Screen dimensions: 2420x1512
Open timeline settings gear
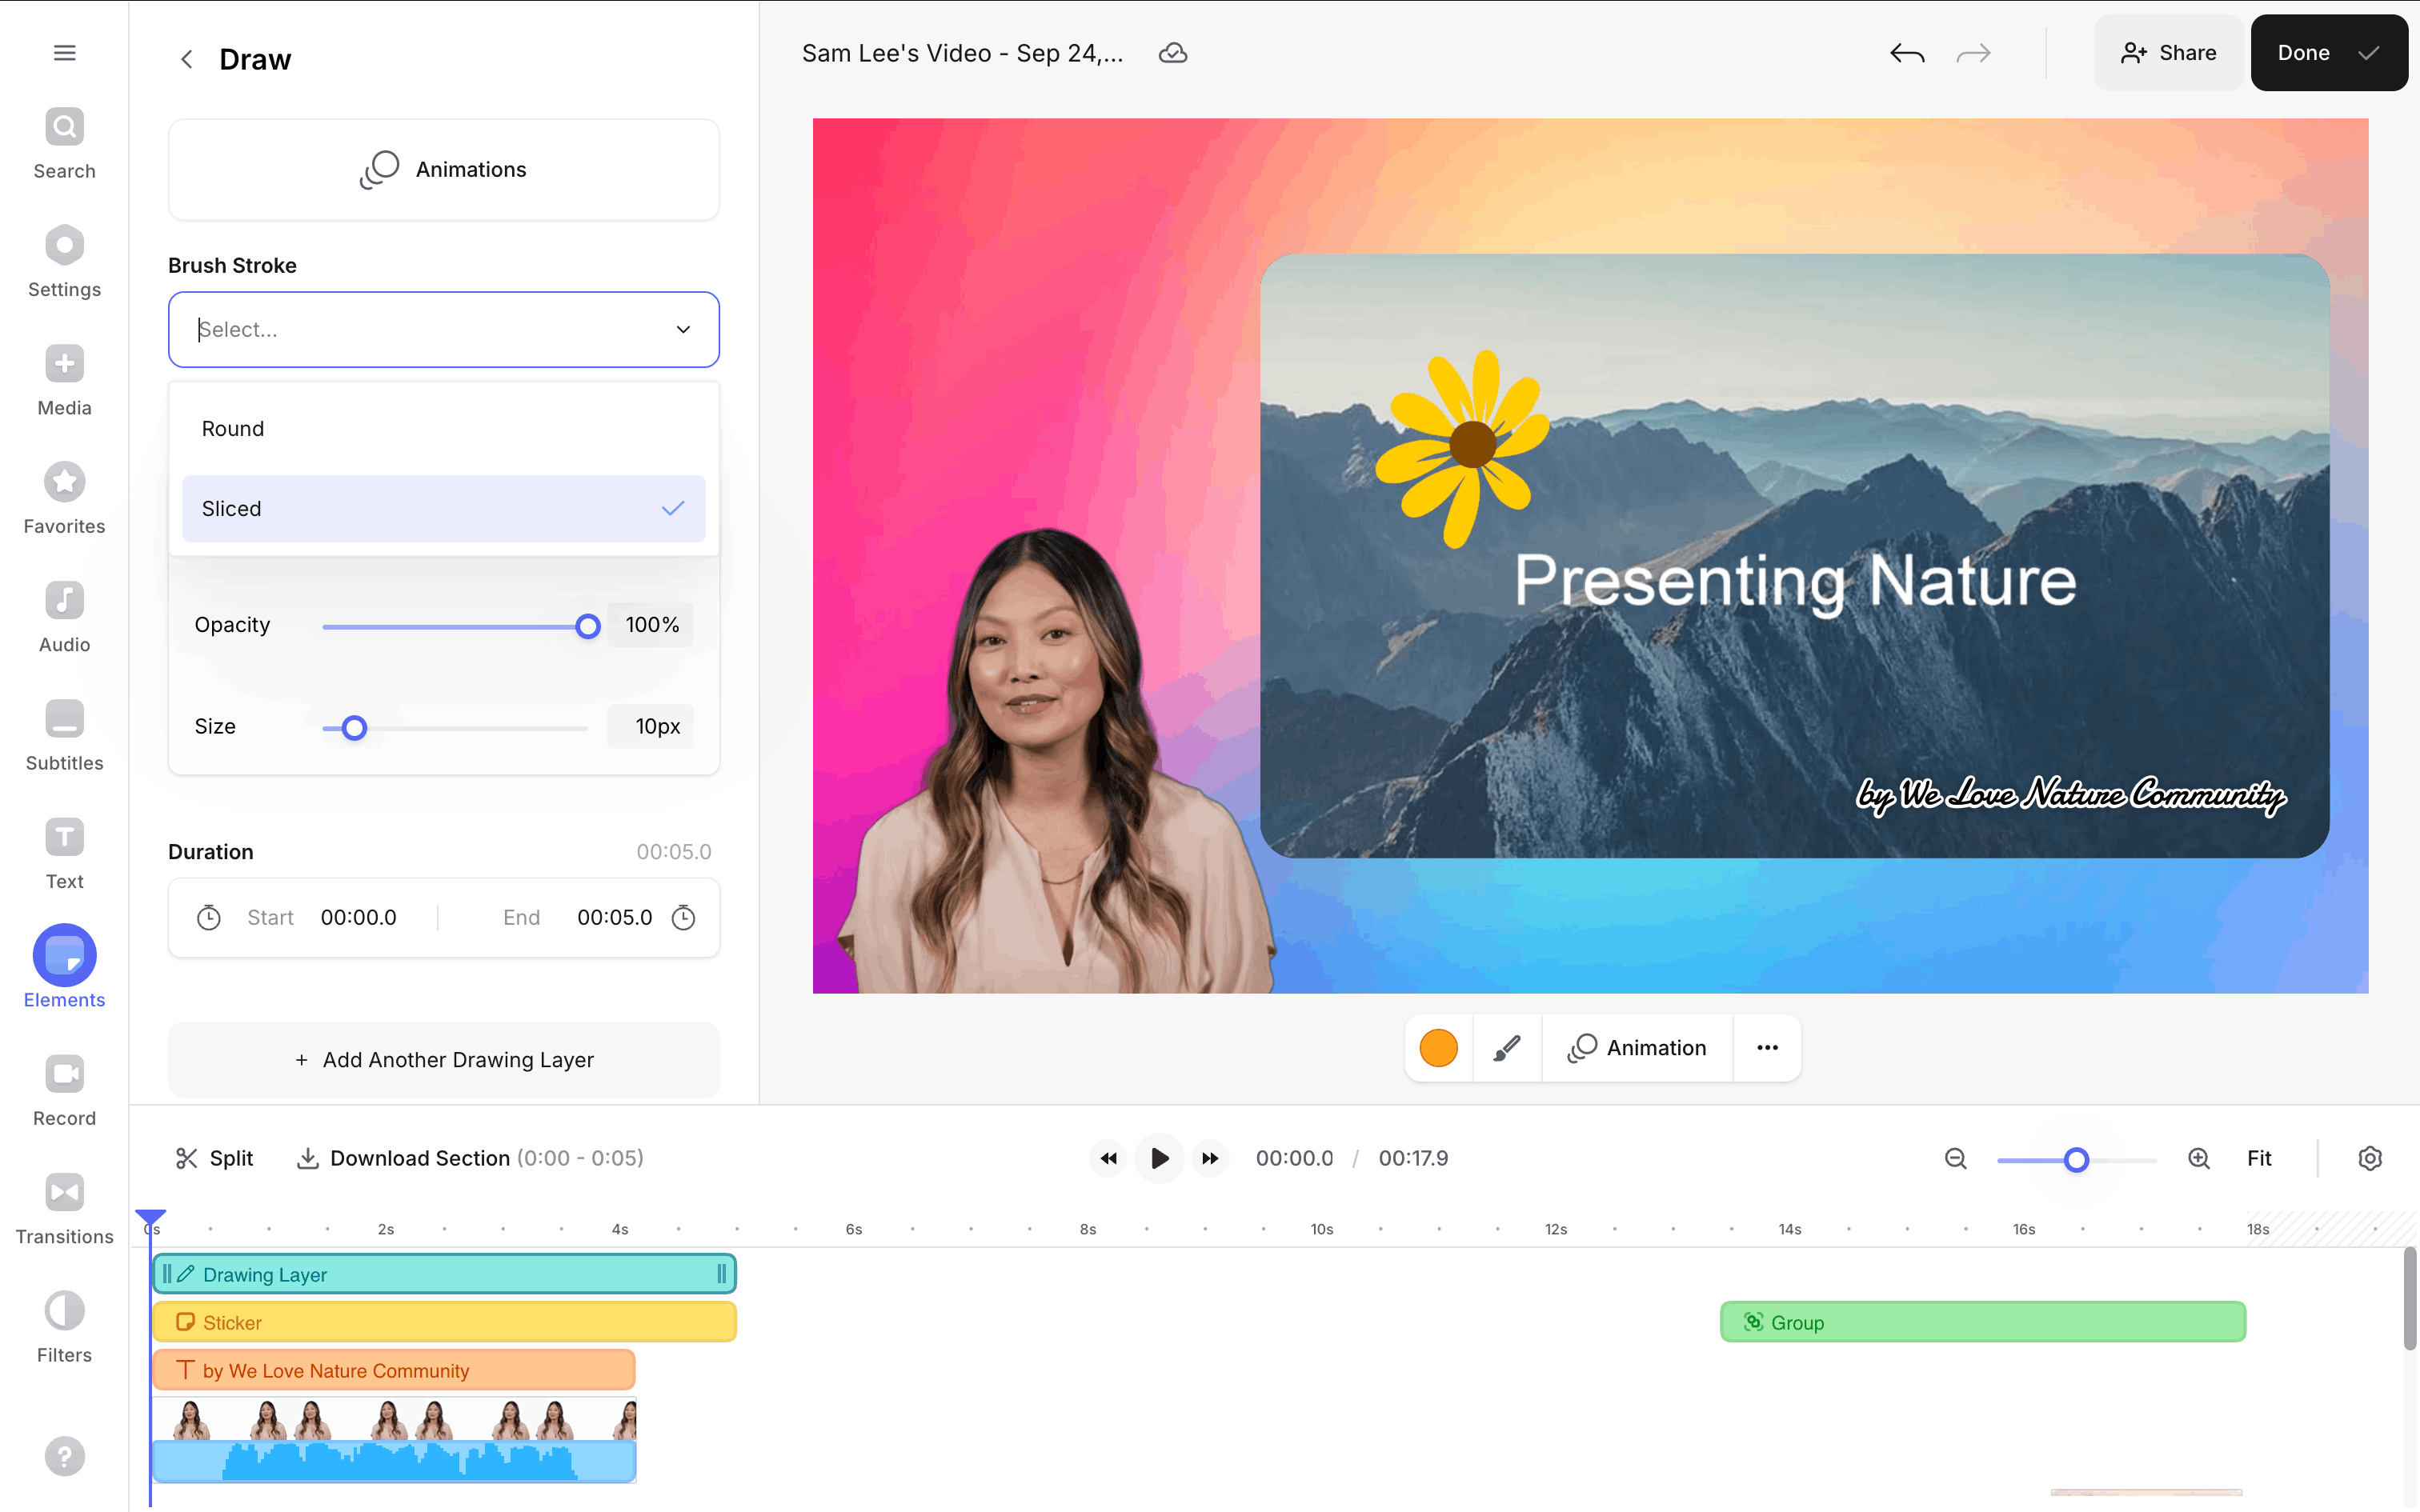tap(2369, 1158)
